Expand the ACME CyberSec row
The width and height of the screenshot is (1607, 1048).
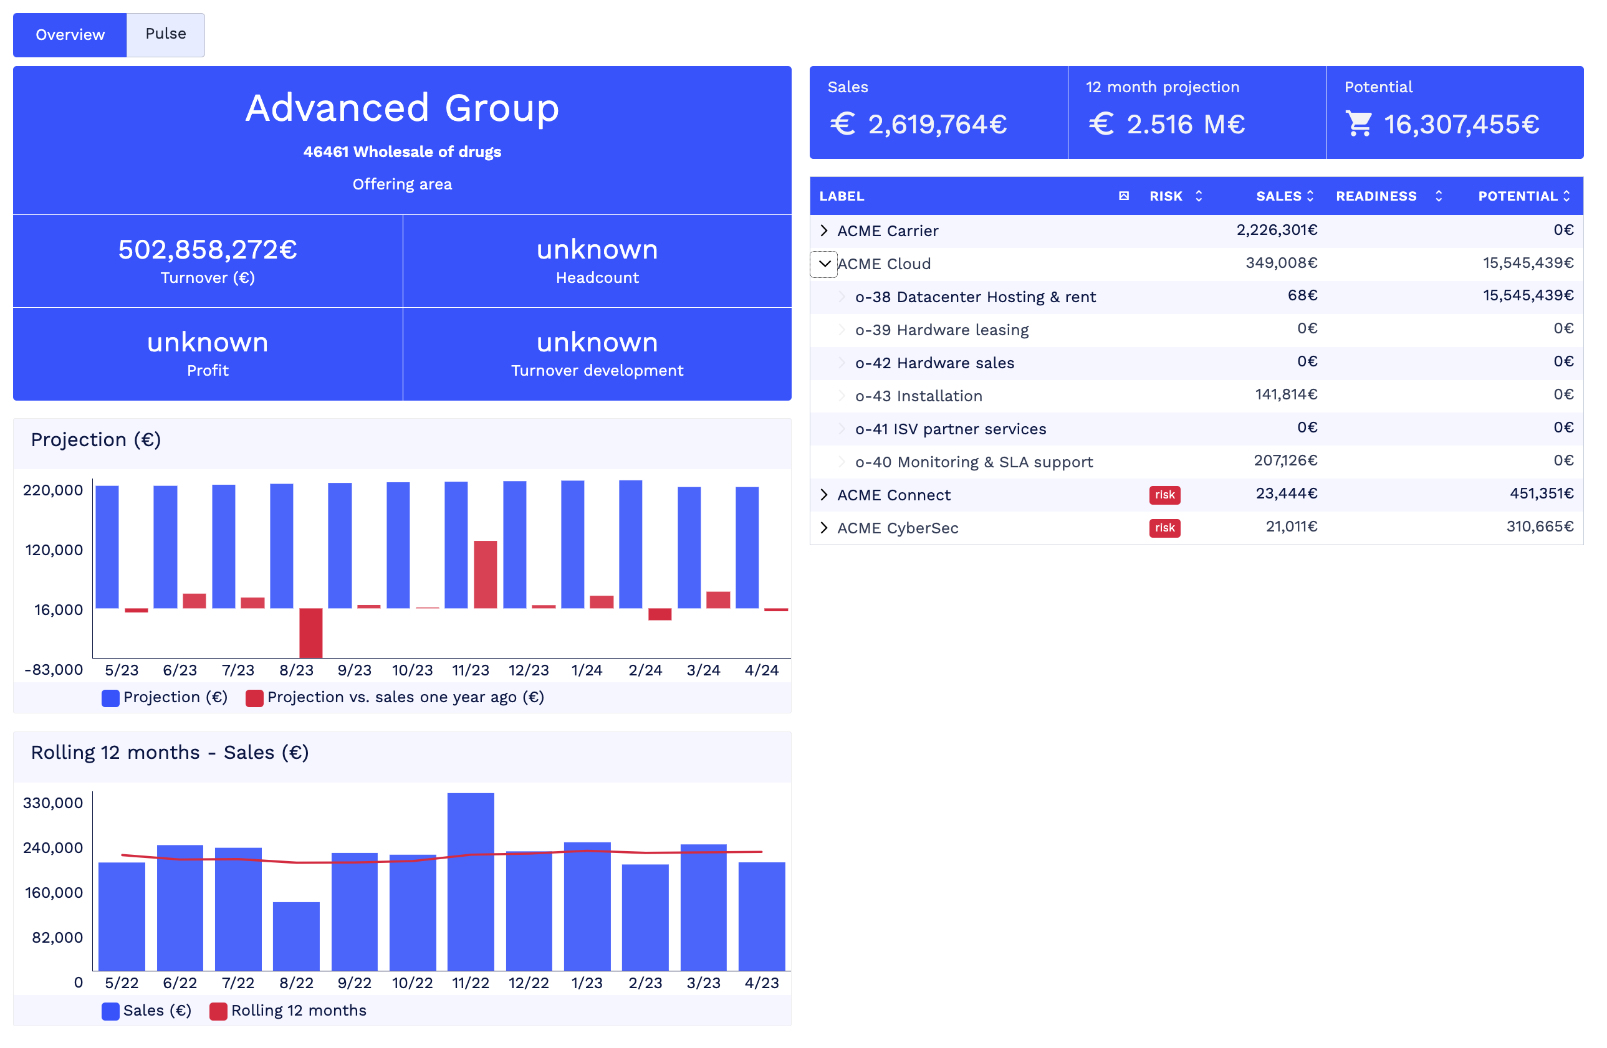[x=823, y=528]
